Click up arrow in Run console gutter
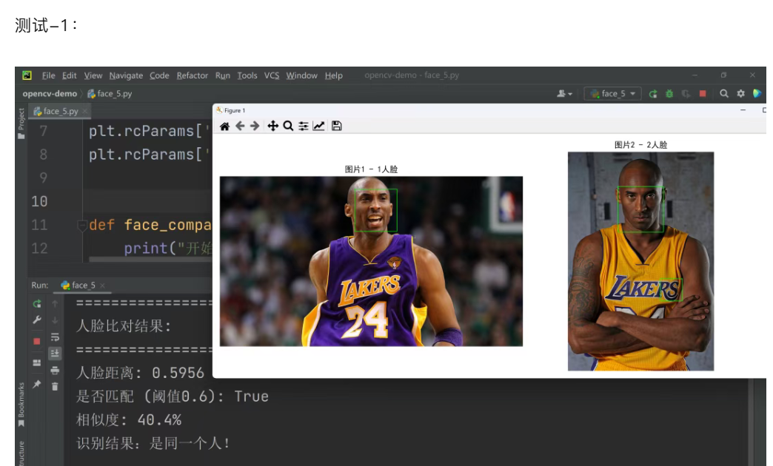Screen dimensions: 773x466 55,304
